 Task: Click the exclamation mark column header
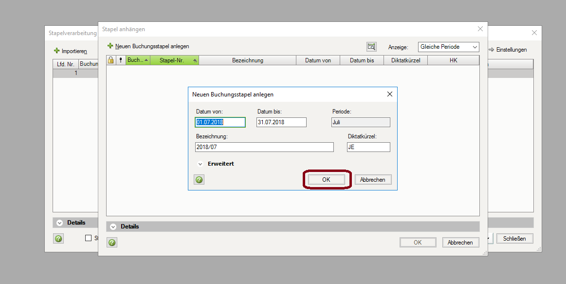tap(121, 60)
